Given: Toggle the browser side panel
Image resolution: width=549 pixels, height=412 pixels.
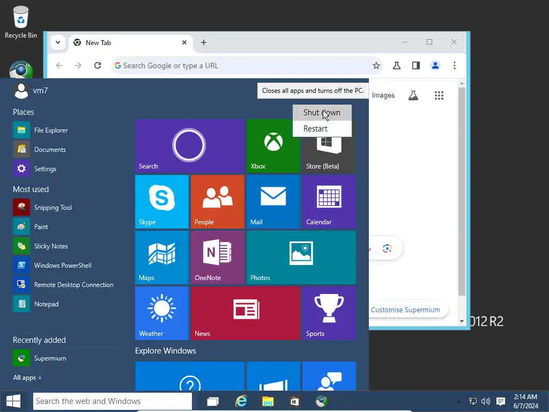Looking at the screenshot, I should tap(416, 65).
